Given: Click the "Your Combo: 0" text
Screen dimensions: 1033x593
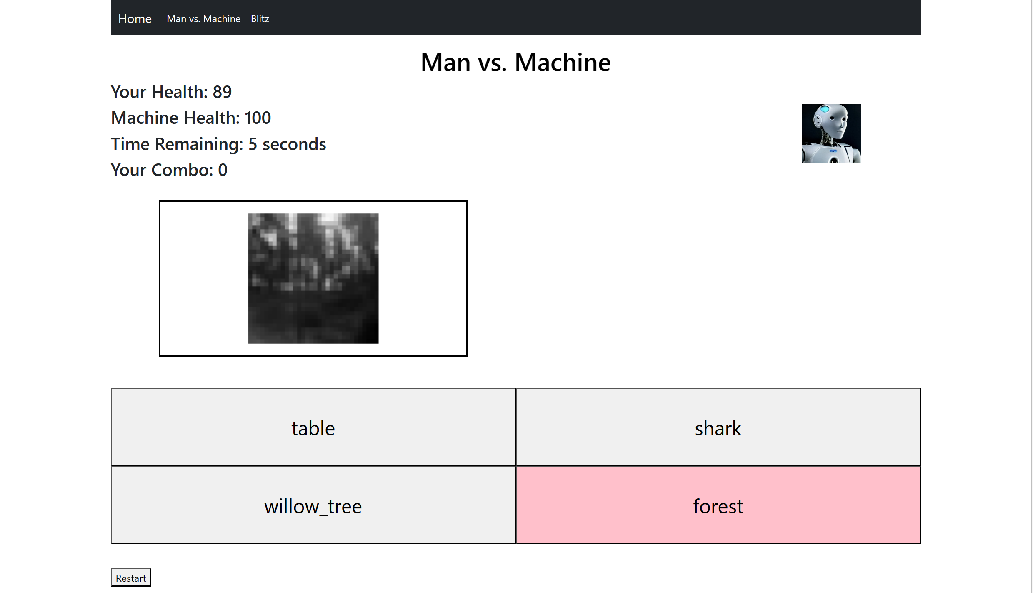Looking at the screenshot, I should click(x=168, y=170).
